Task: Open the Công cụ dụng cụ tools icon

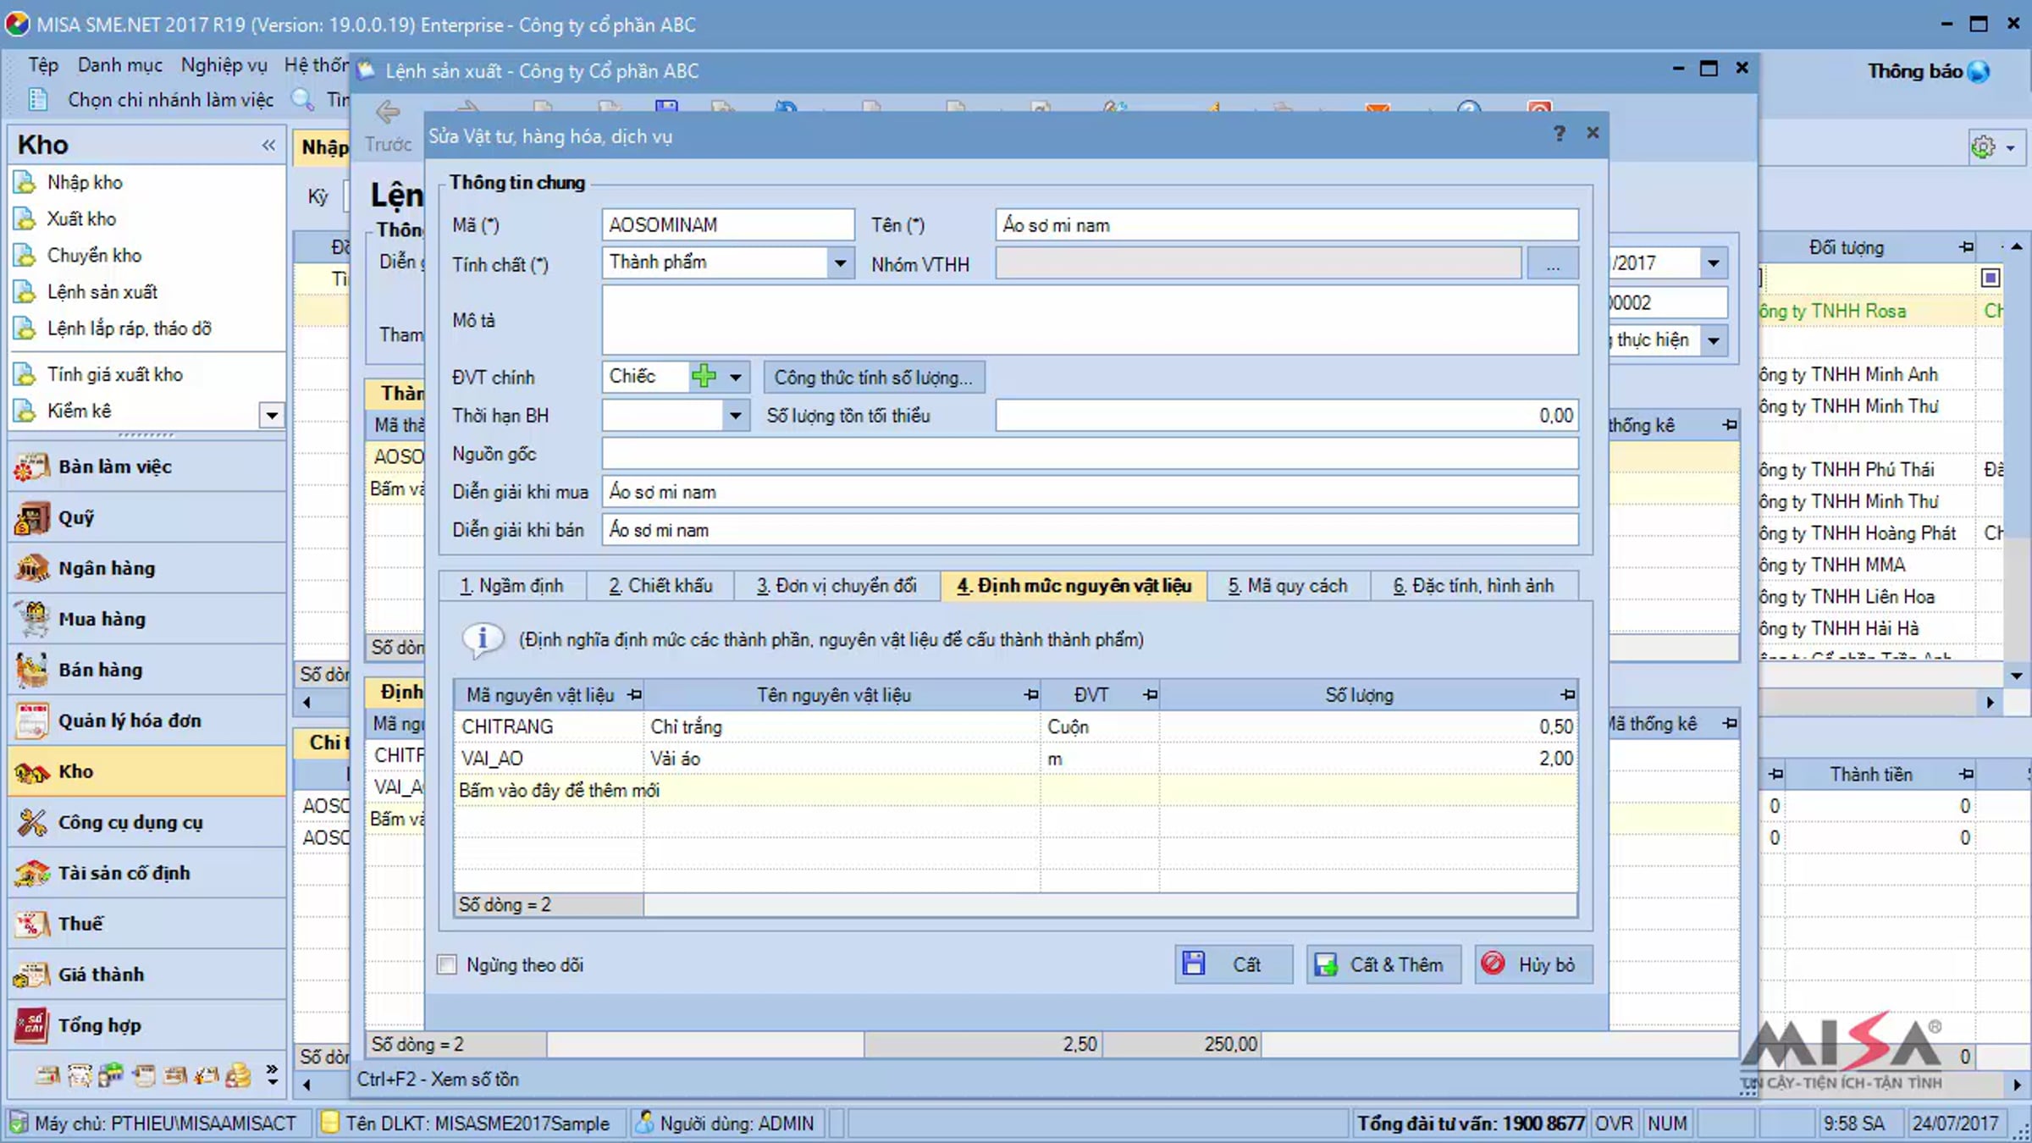Action: point(32,822)
